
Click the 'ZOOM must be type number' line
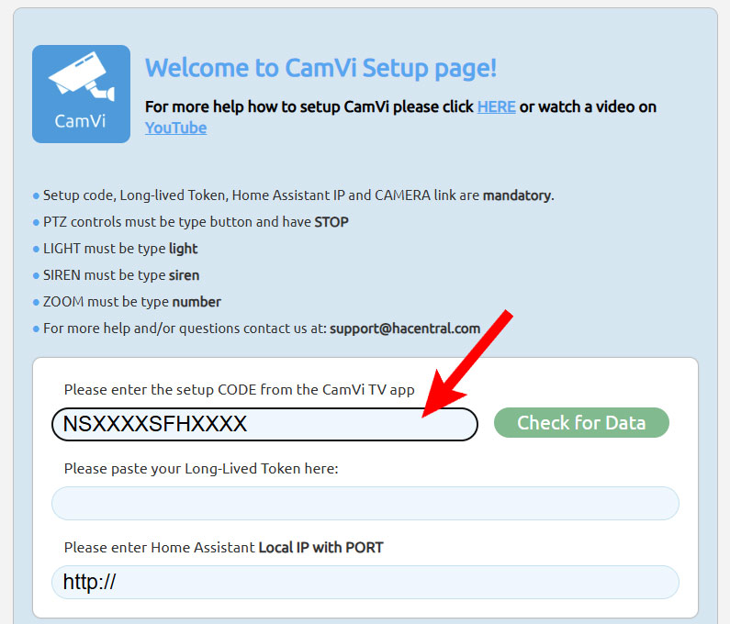tap(131, 302)
